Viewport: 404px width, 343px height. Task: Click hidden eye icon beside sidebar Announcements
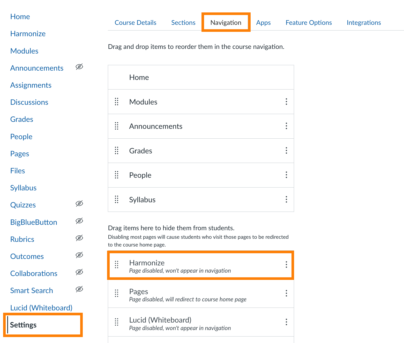pos(79,67)
